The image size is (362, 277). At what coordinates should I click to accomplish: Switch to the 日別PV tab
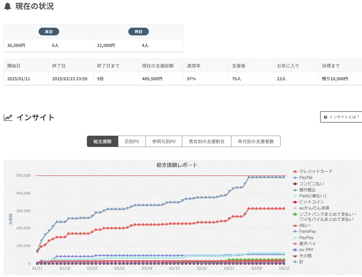pyautogui.click(x=132, y=142)
